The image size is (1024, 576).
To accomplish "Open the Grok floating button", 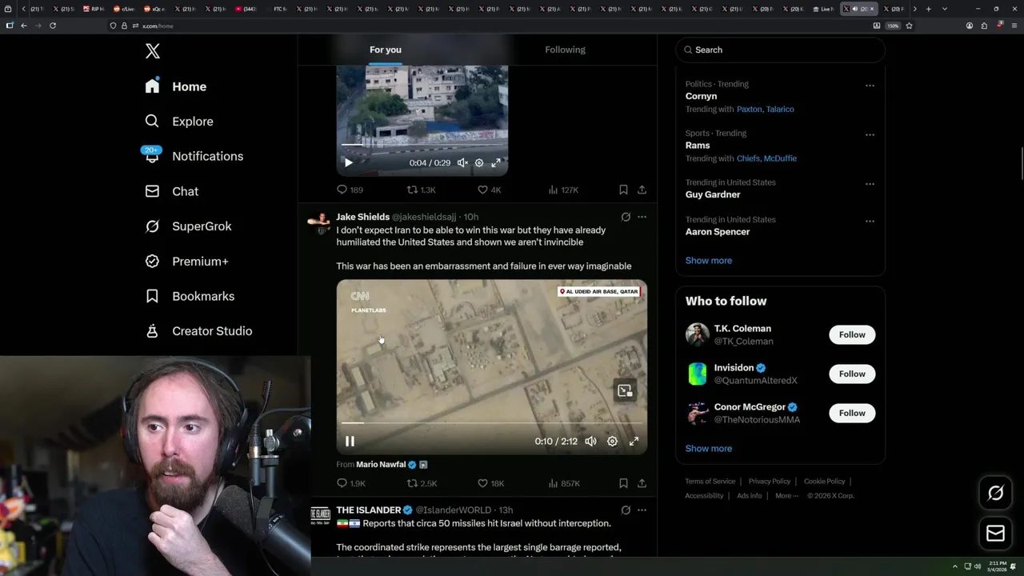I will pos(995,494).
